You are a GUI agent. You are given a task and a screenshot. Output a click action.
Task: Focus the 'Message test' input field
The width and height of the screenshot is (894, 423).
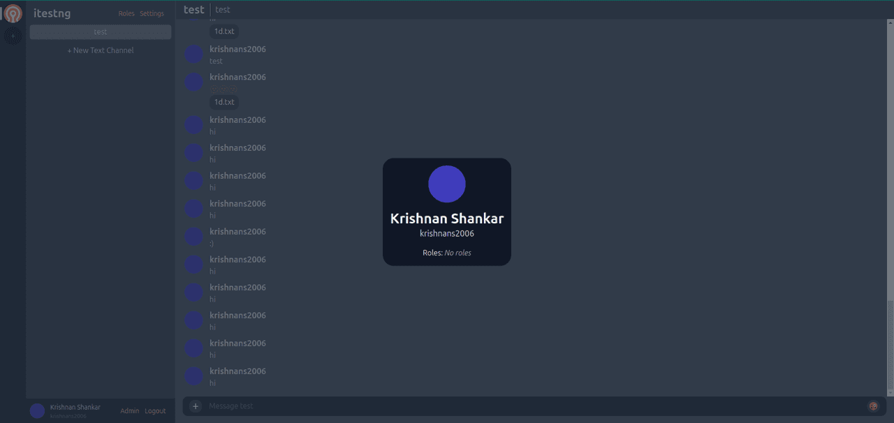[x=531, y=406]
